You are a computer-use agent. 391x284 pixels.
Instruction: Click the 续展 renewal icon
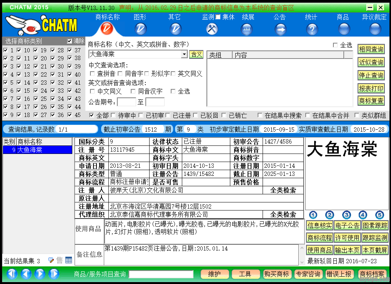(247, 29)
